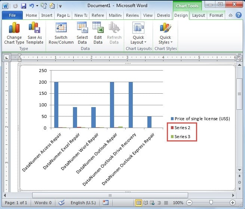The width and height of the screenshot is (245, 209).
Task: Click the spelling proofing icon in status bar
Action: tap(62, 203)
